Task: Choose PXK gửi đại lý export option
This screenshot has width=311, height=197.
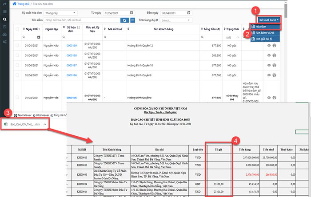Action: click(265, 39)
